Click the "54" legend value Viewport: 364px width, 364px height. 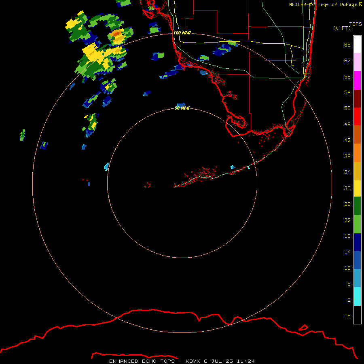(x=347, y=92)
